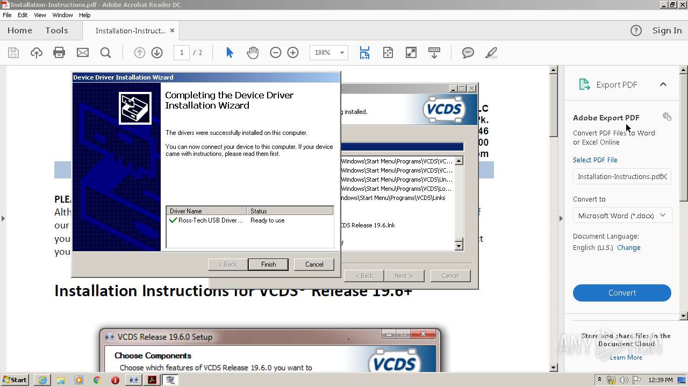Open Windows Explorer folder taskbar icon
The height and width of the screenshot is (387, 688).
tap(61, 380)
